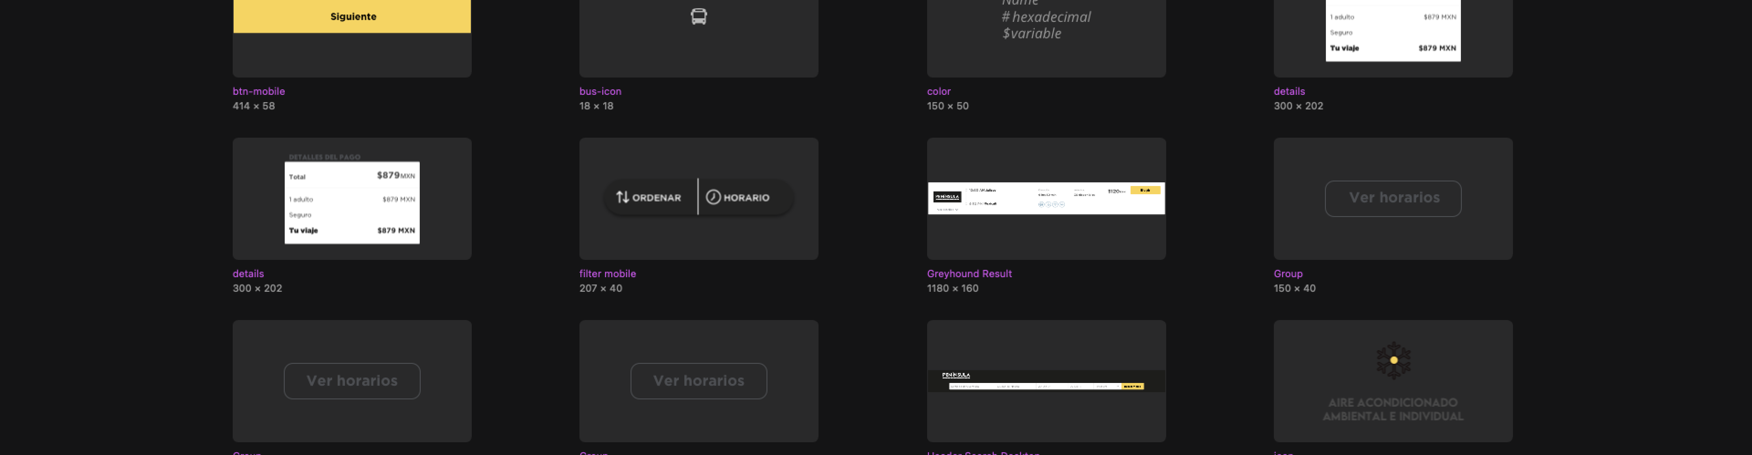Open the bus-icon symbol link
The width and height of the screenshot is (1752, 455).
pyautogui.click(x=600, y=91)
